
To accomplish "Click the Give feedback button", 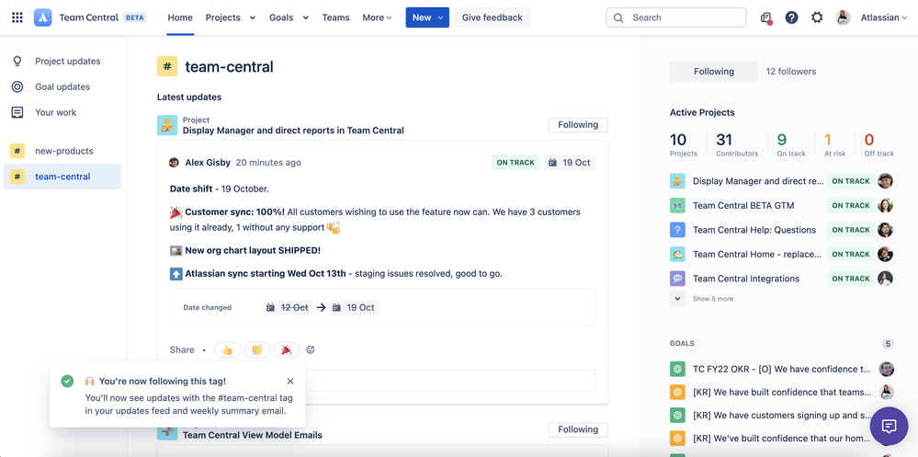I will click(493, 17).
